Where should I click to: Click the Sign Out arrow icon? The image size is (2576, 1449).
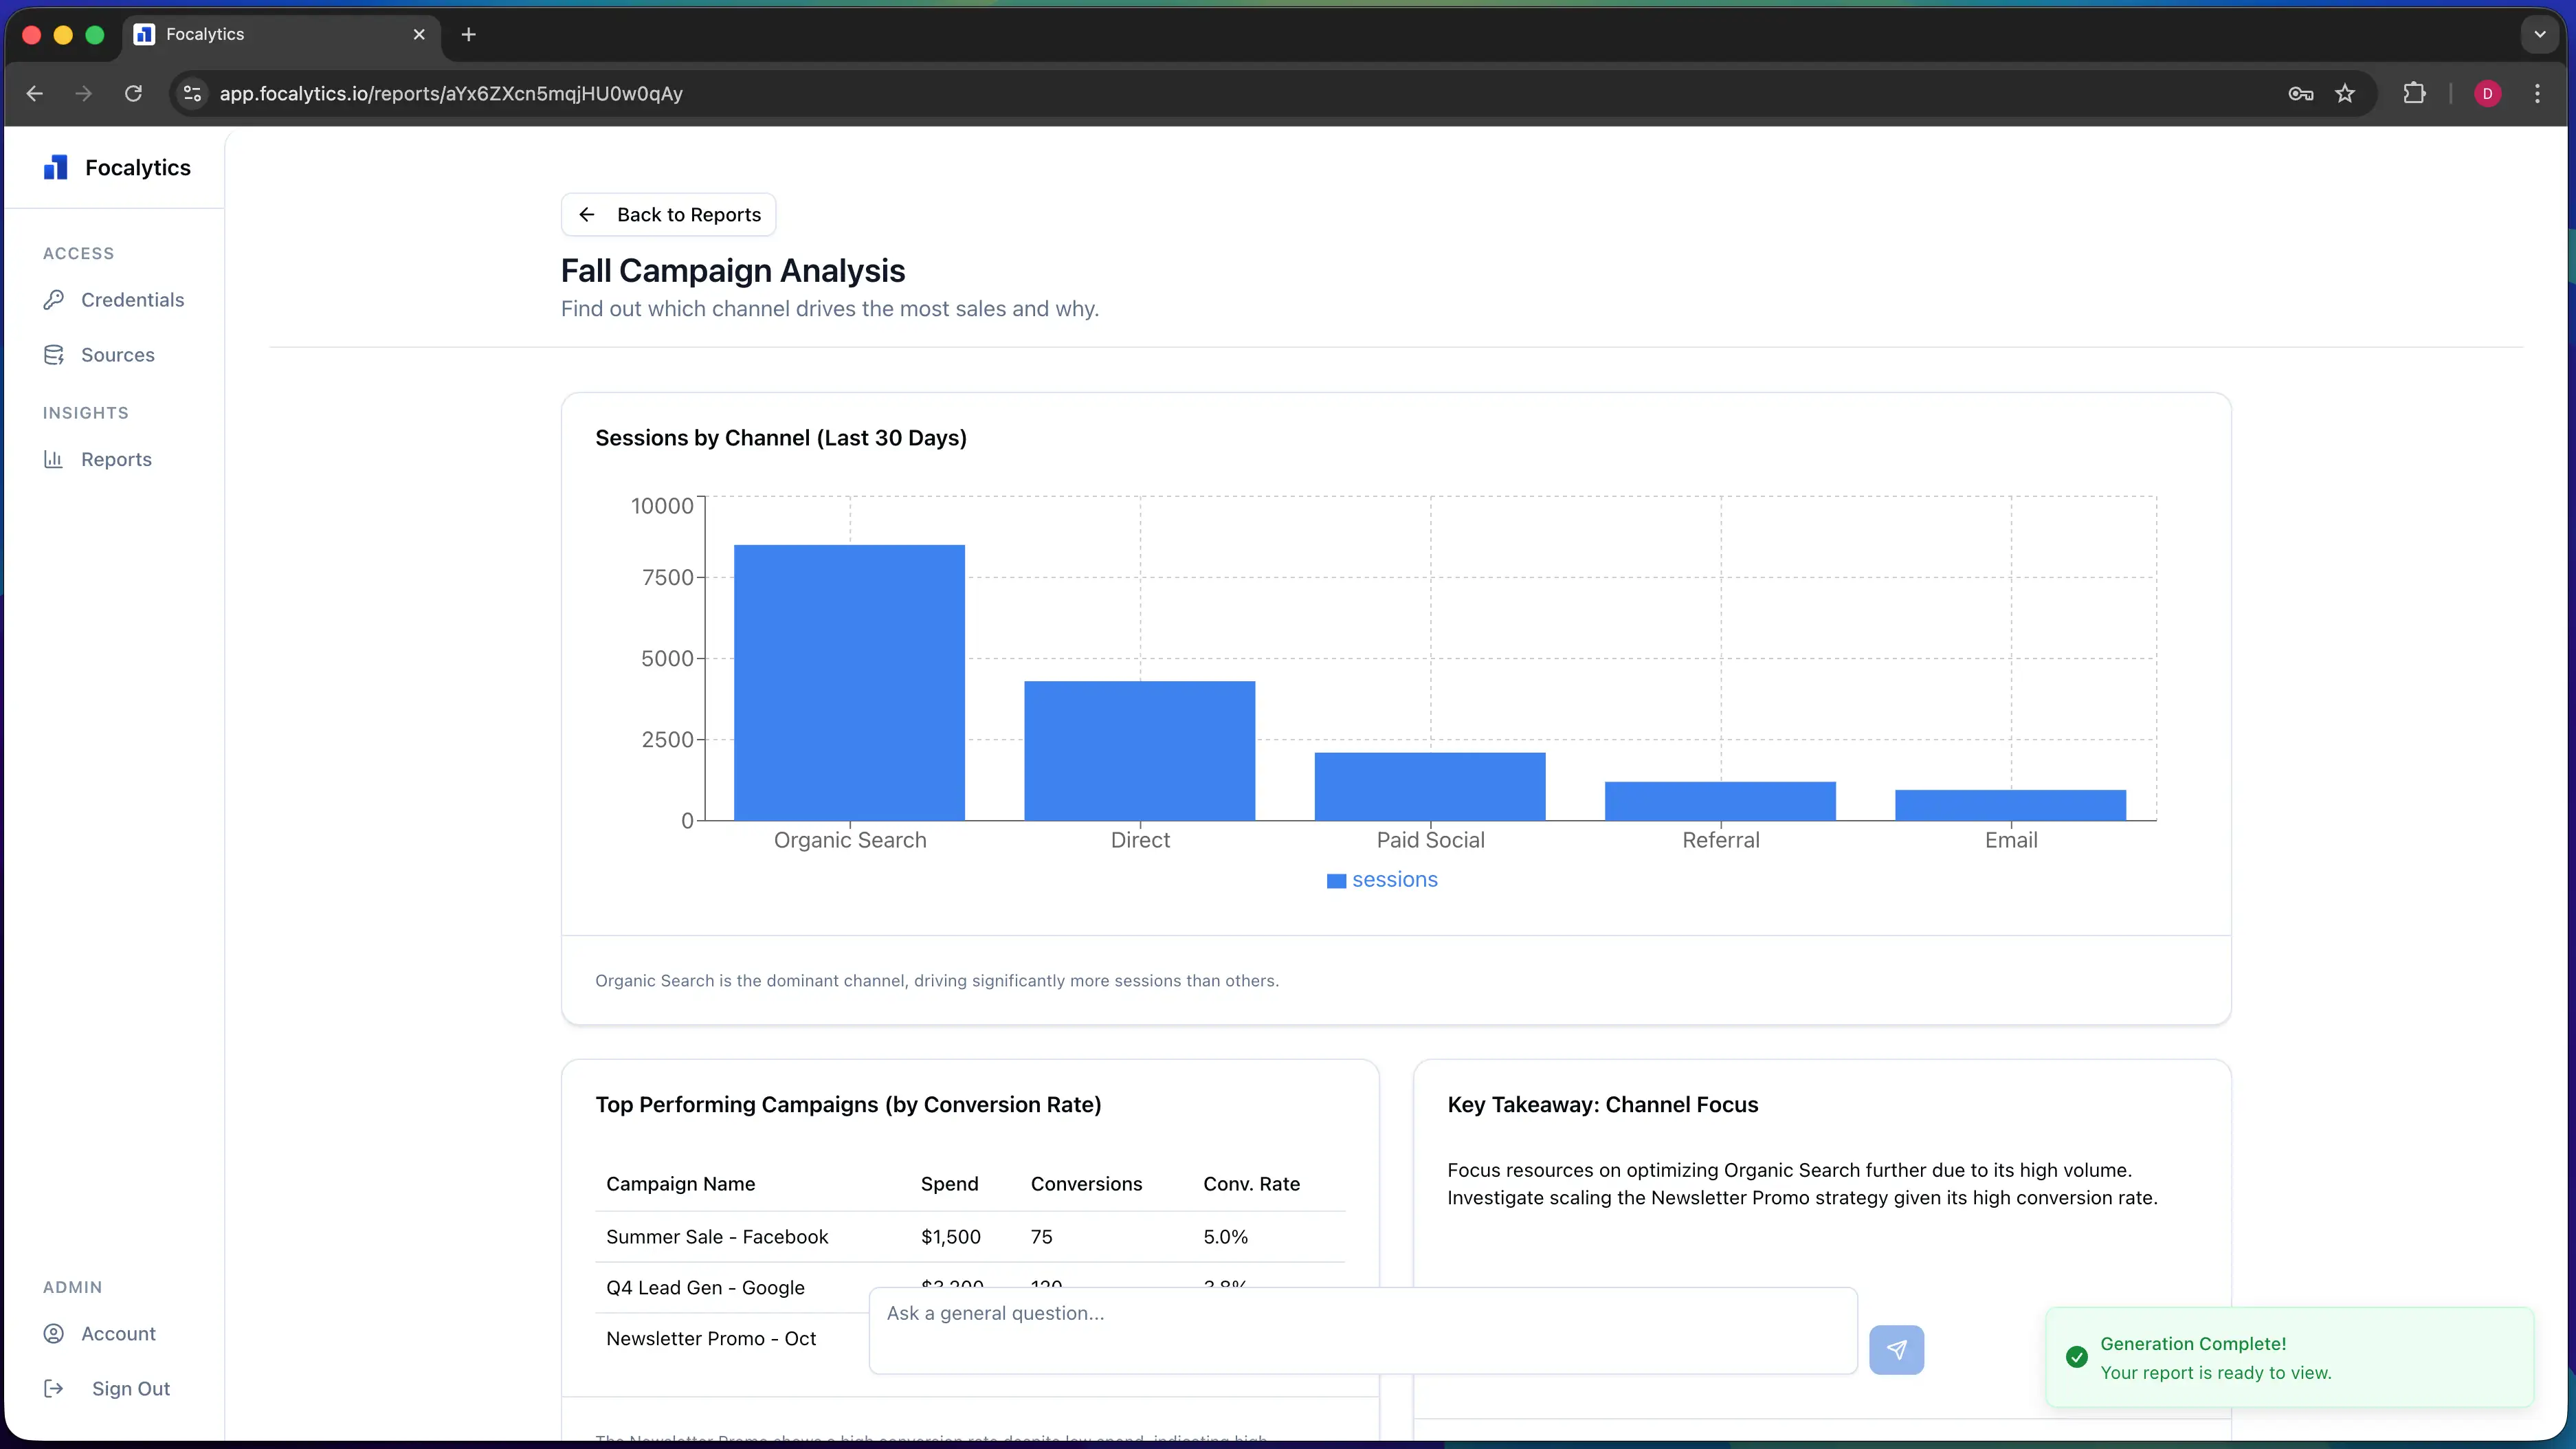(54, 1388)
